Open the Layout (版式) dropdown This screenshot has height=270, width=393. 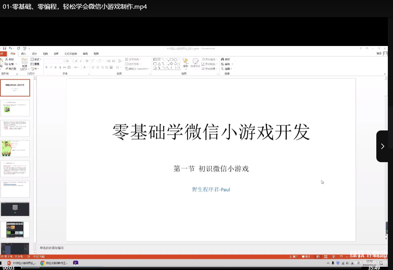pyautogui.click(x=36, y=59)
